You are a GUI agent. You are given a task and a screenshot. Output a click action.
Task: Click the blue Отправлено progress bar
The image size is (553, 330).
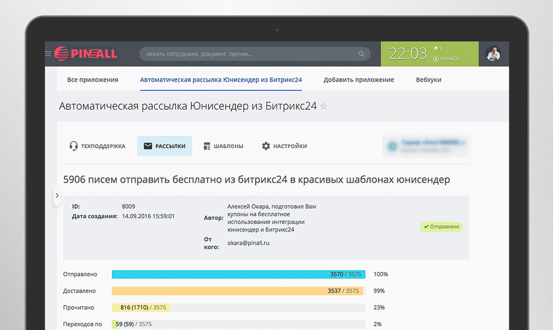[x=238, y=274]
